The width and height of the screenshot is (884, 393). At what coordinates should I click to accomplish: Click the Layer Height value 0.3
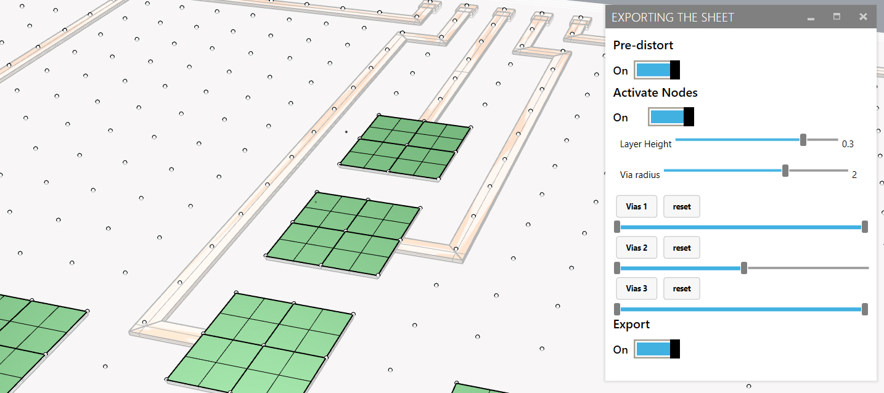click(848, 144)
